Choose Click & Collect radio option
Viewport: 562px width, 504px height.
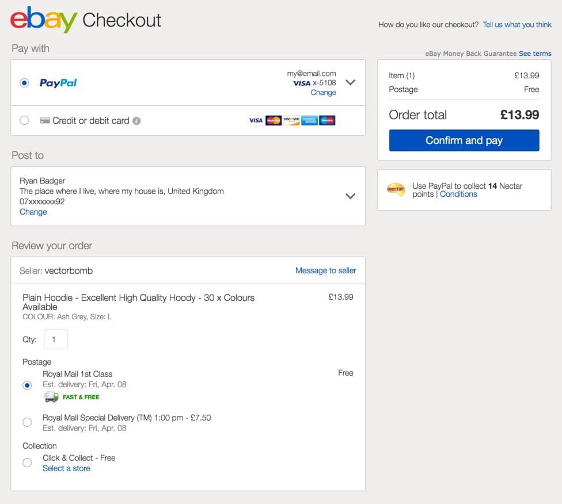(x=27, y=463)
